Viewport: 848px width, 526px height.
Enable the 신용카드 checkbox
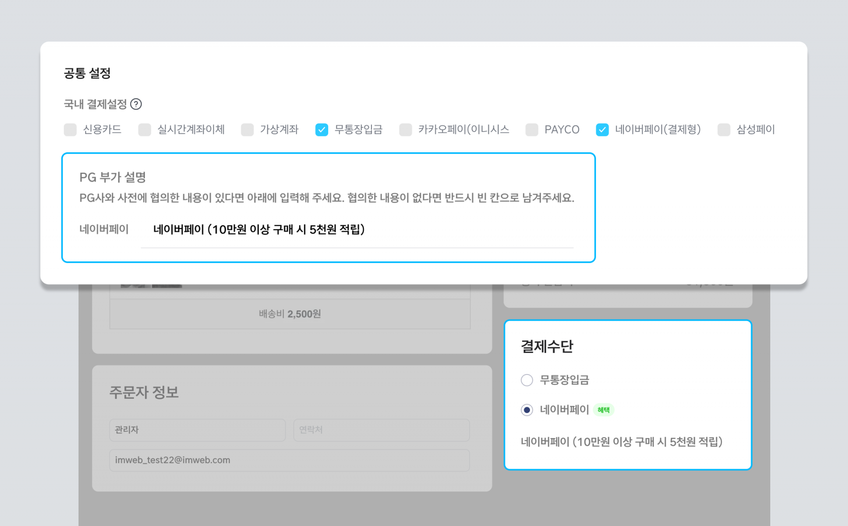pyautogui.click(x=70, y=129)
